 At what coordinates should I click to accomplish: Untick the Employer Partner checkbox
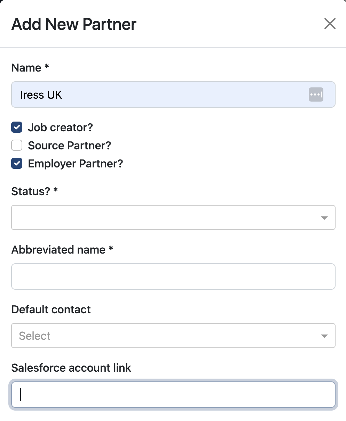pyautogui.click(x=17, y=164)
